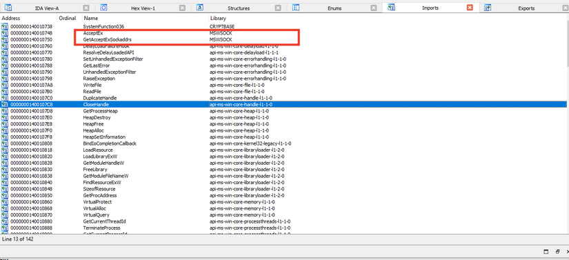Open the Structures tab
The height and width of the screenshot is (260, 569).
[x=239, y=8]
